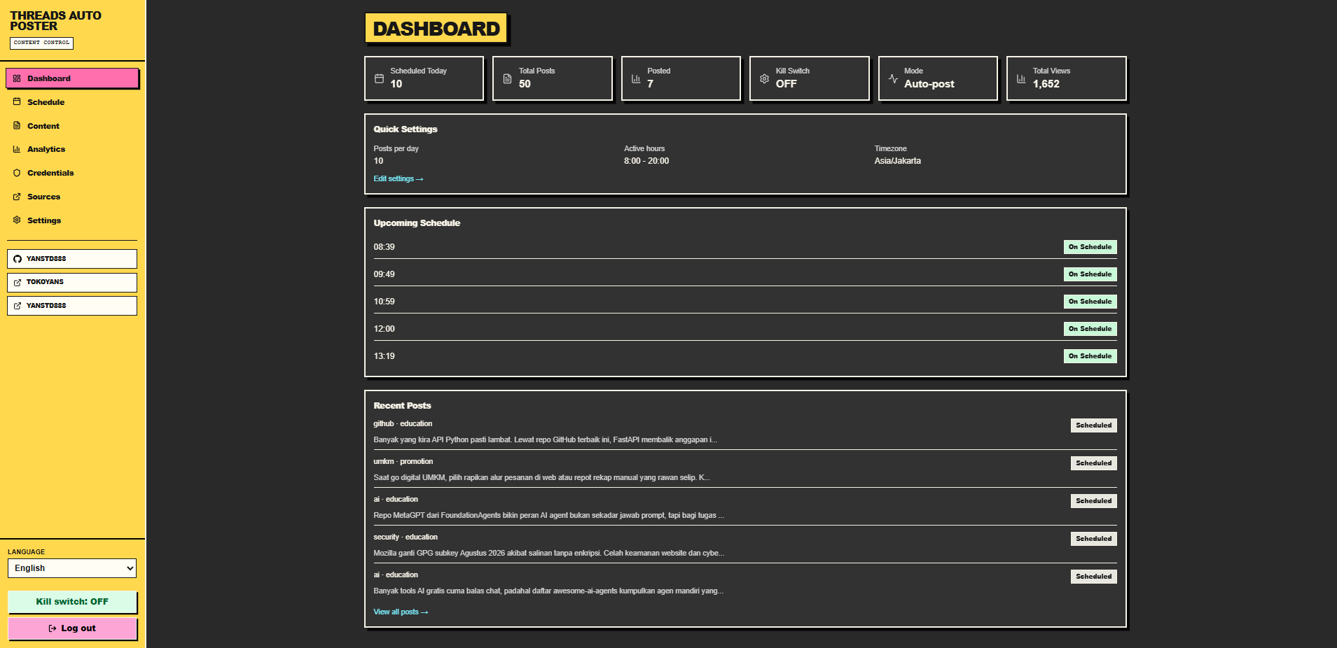Navigate to the Credentials page

tap(72, 173)
